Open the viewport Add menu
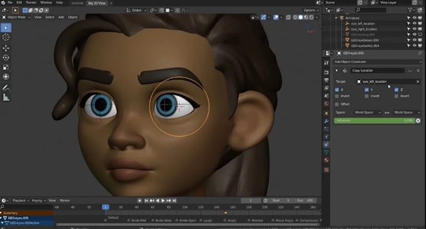The height and width of the screenshot is (229, 426). pyautogui.click(x=61, y=18)
